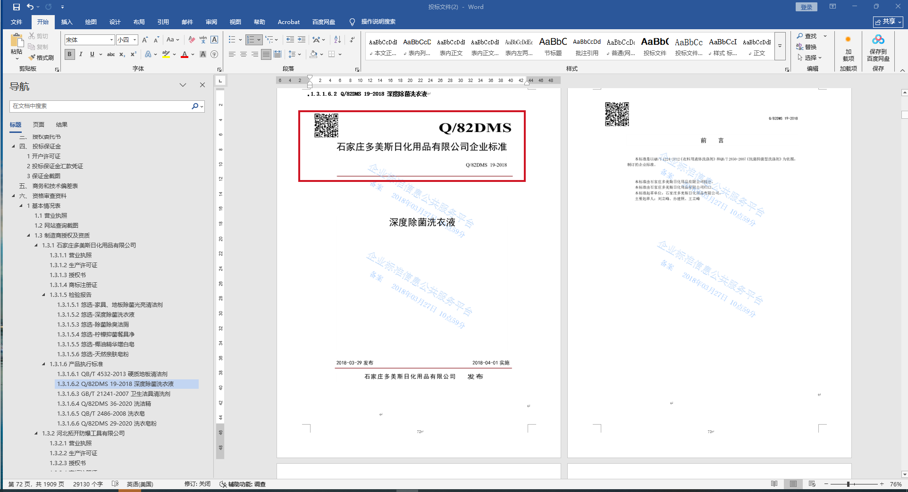The image size is (908, 492).
Task: Apply character border with the boxed A icon
Action: point(214,40)
